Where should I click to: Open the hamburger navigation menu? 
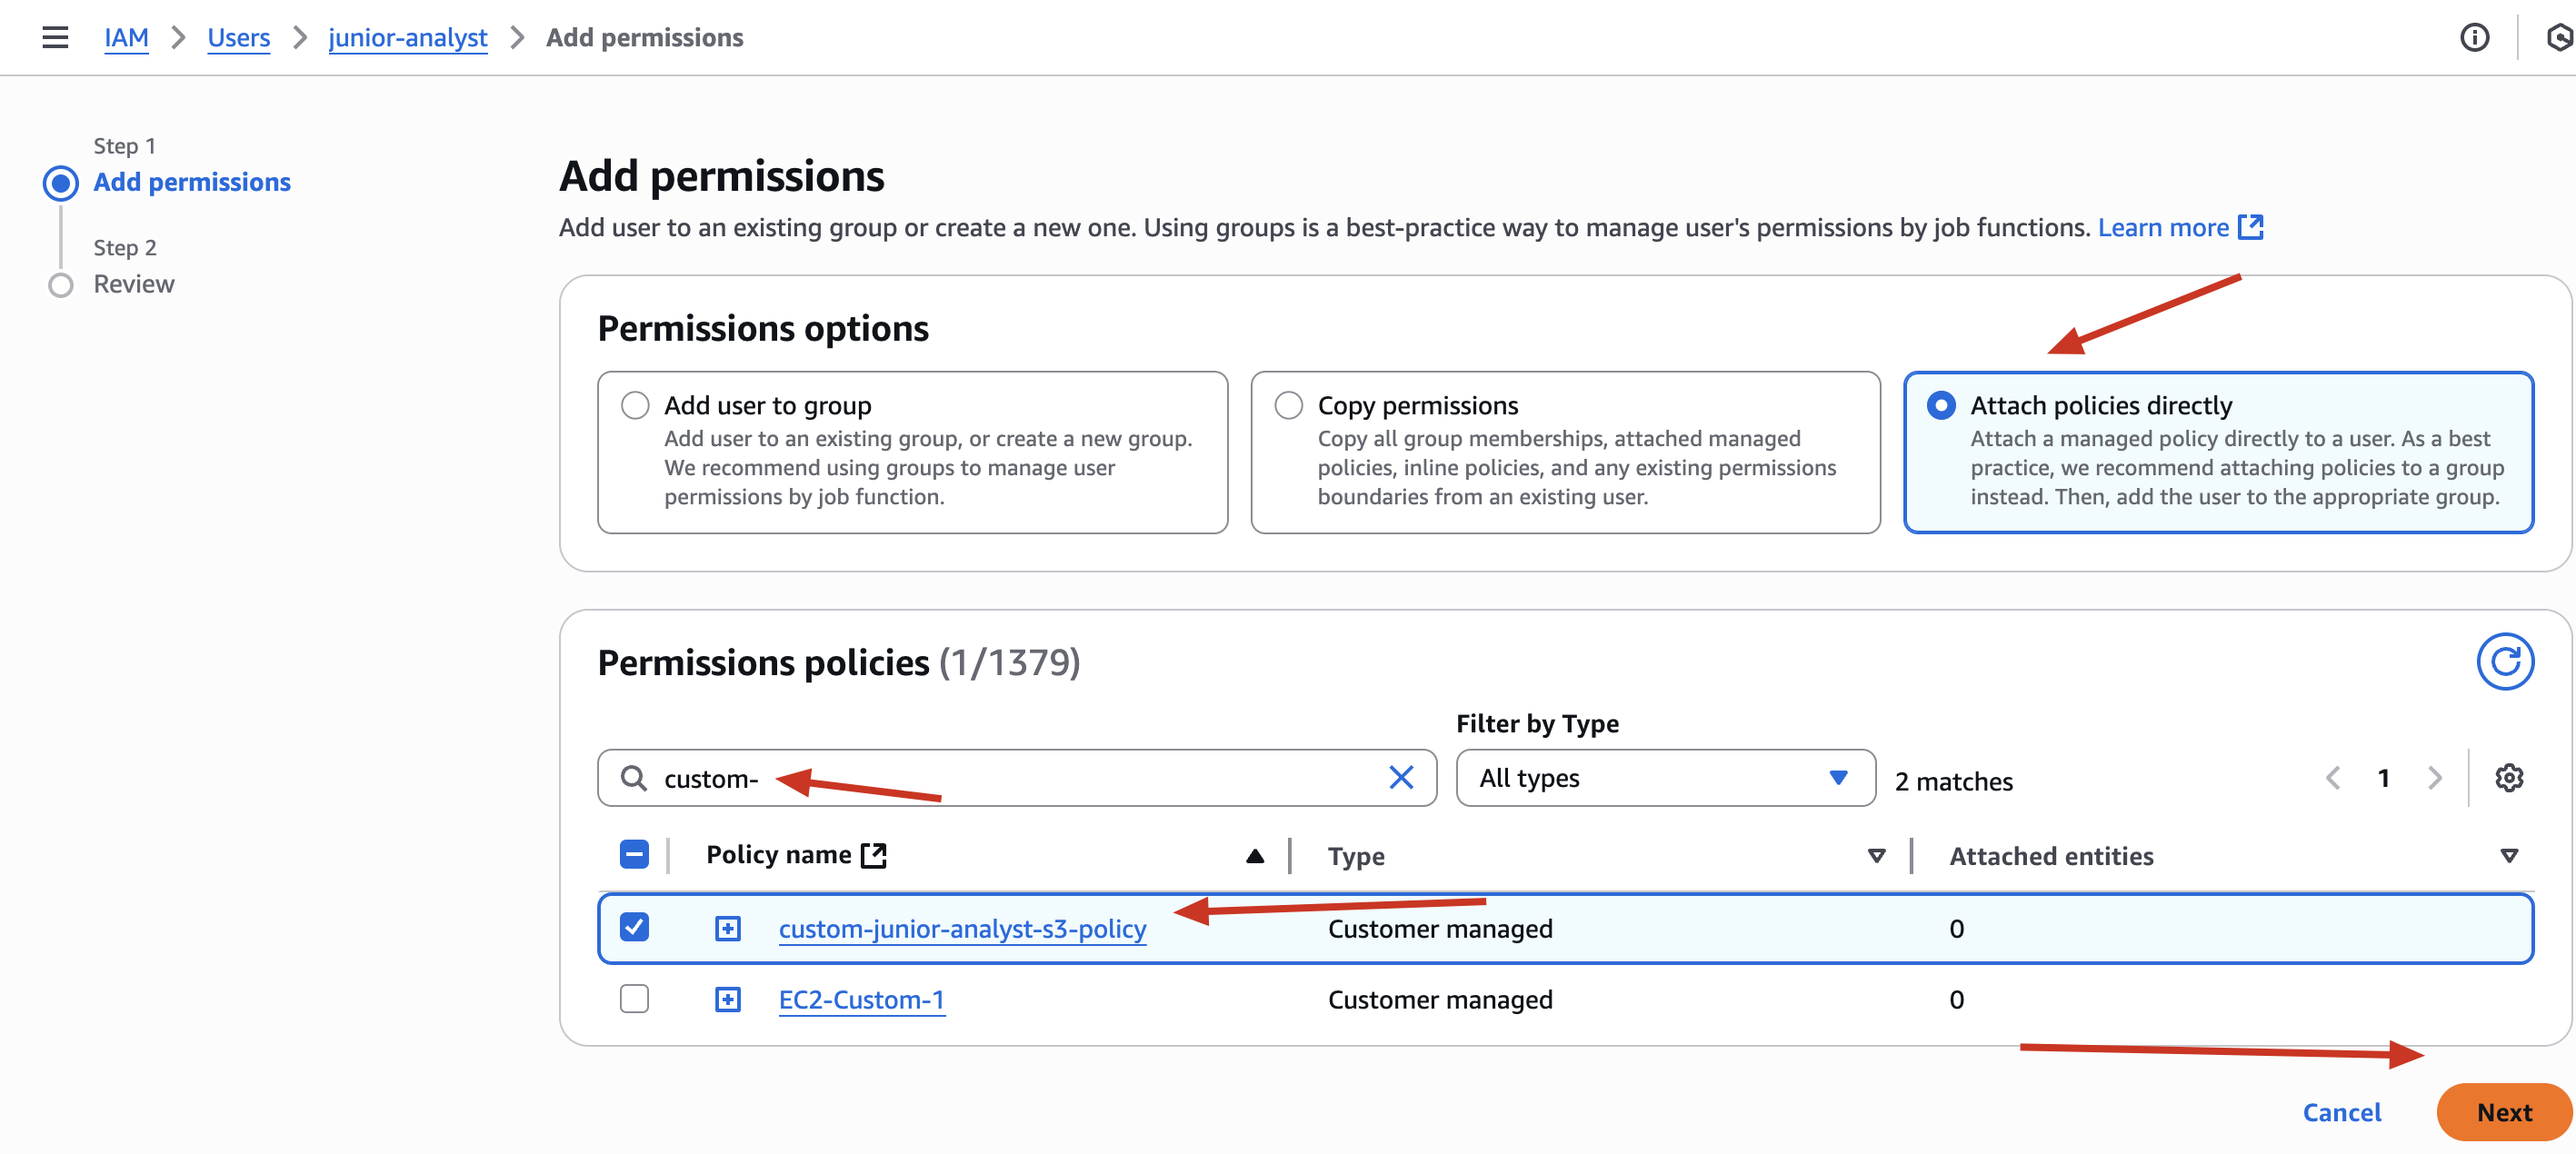55,38
